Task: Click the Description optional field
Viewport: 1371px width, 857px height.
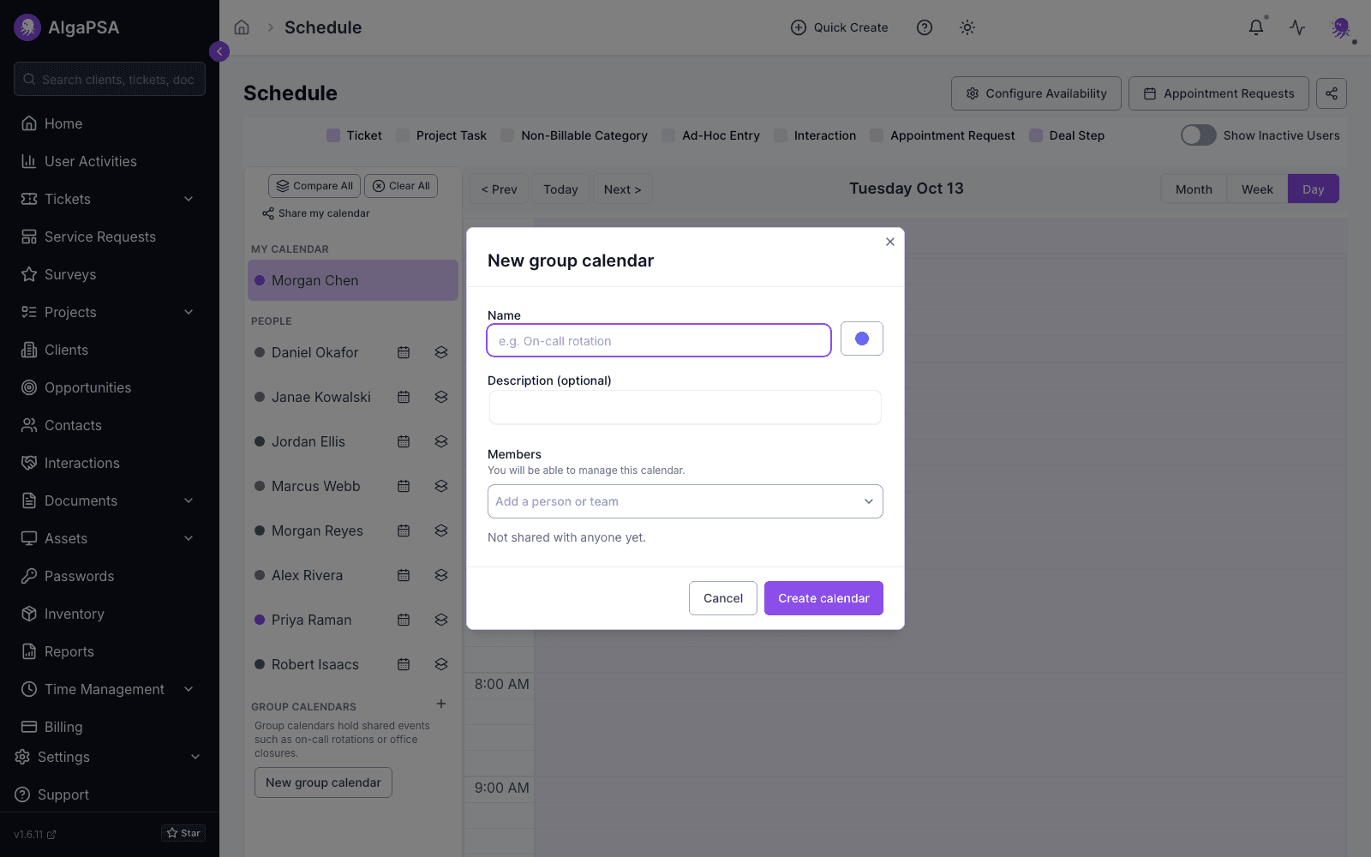Action: pos(685,407)
